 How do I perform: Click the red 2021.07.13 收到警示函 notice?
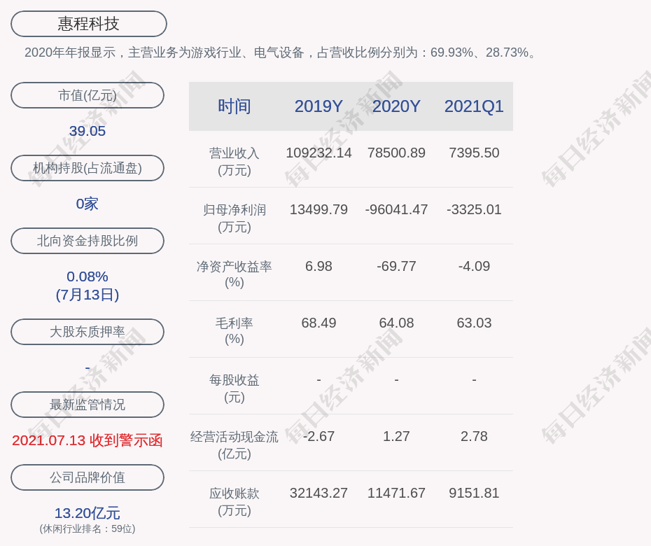87,440
